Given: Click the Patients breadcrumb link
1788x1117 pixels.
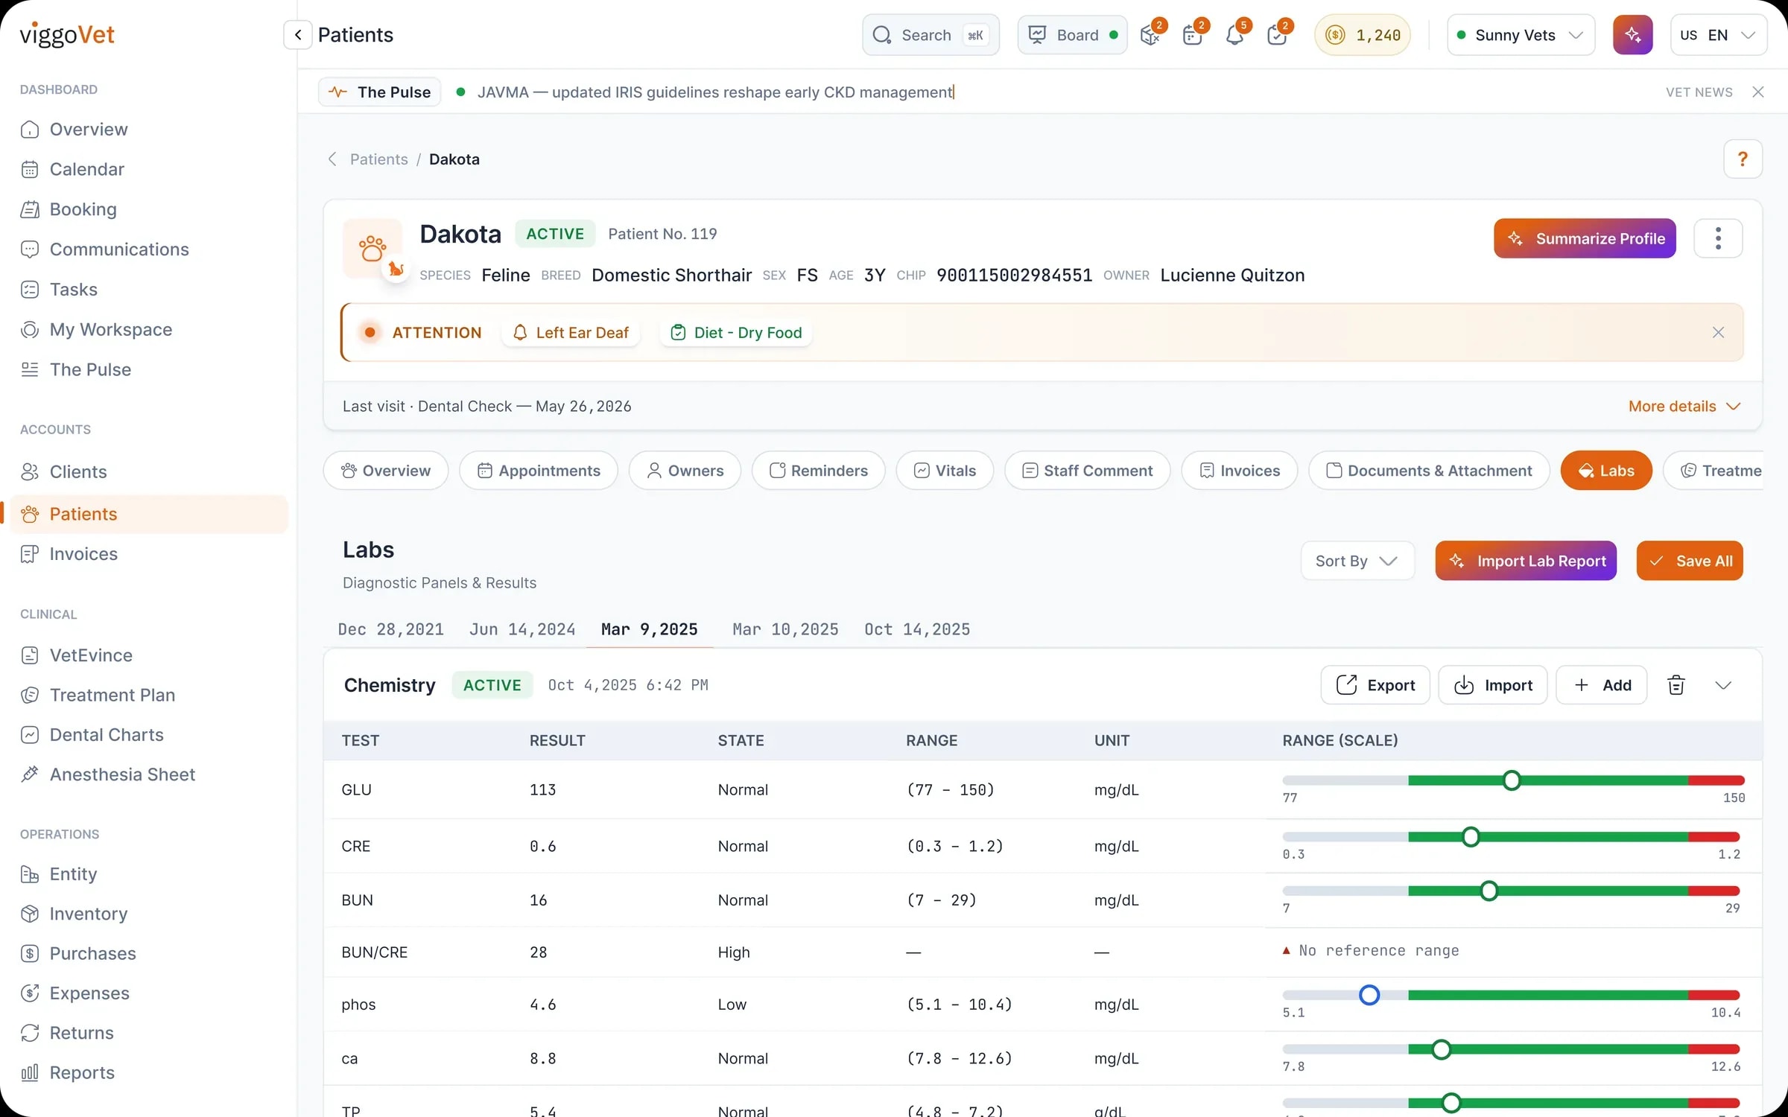Looking at the screenshot, I should [378, 159].
